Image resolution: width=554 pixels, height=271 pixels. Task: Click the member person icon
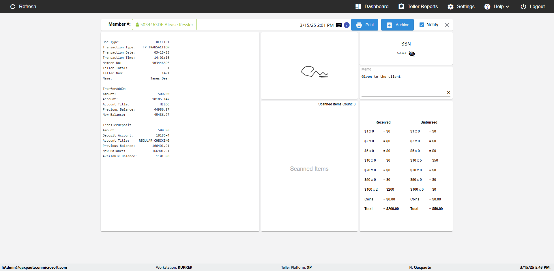click(137, 25)
